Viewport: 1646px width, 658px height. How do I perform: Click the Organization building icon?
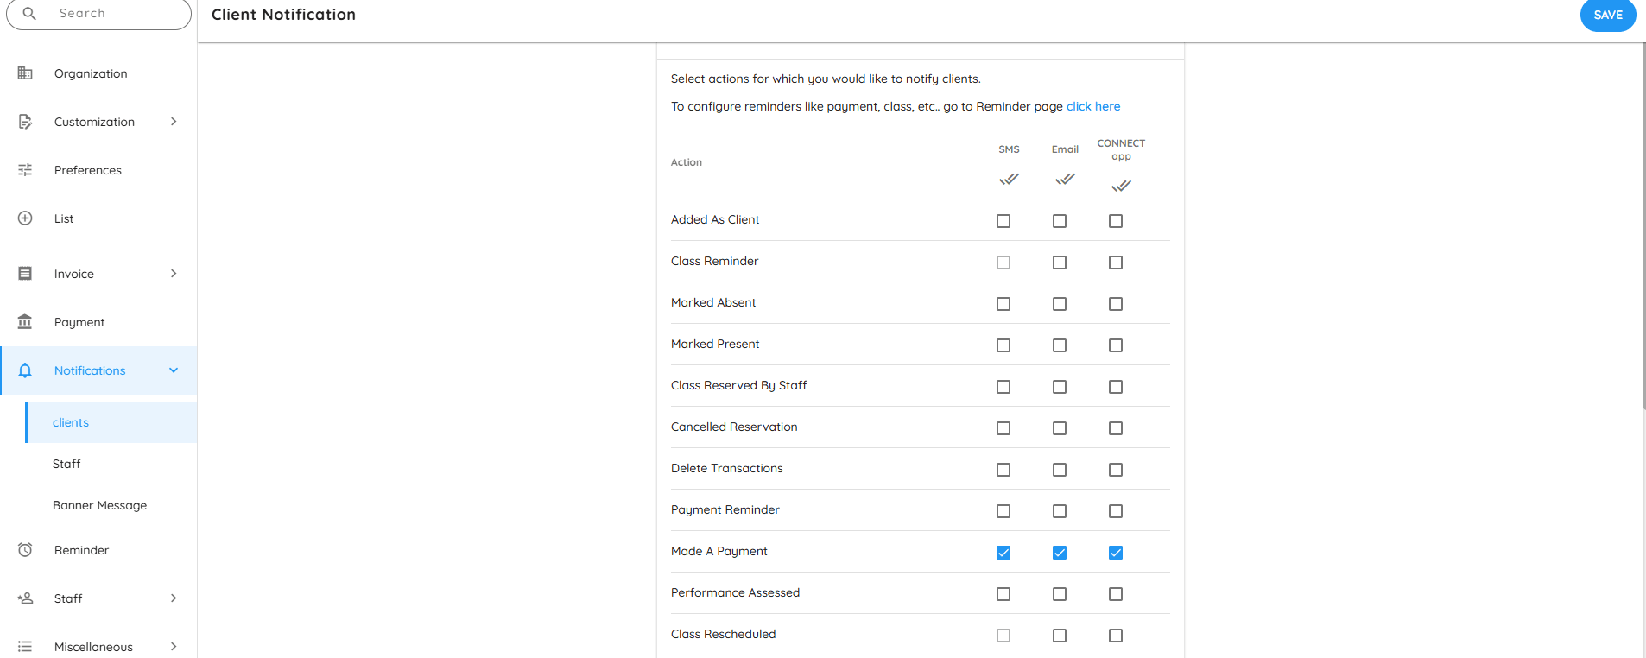25,73
